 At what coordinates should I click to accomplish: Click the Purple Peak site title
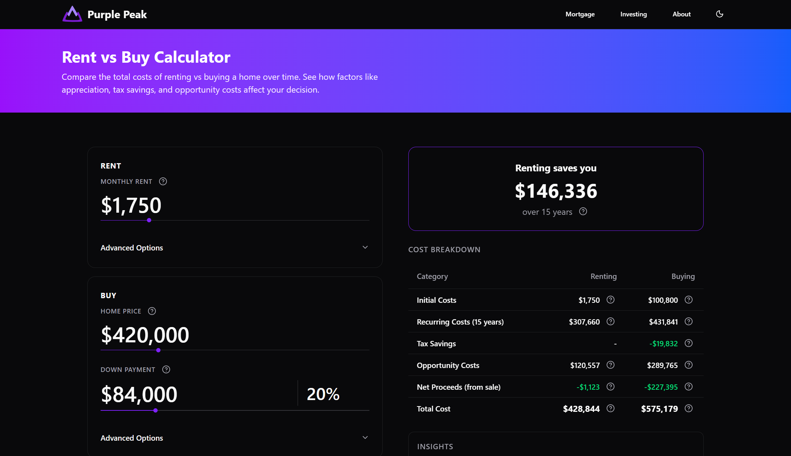coord(117,15)
